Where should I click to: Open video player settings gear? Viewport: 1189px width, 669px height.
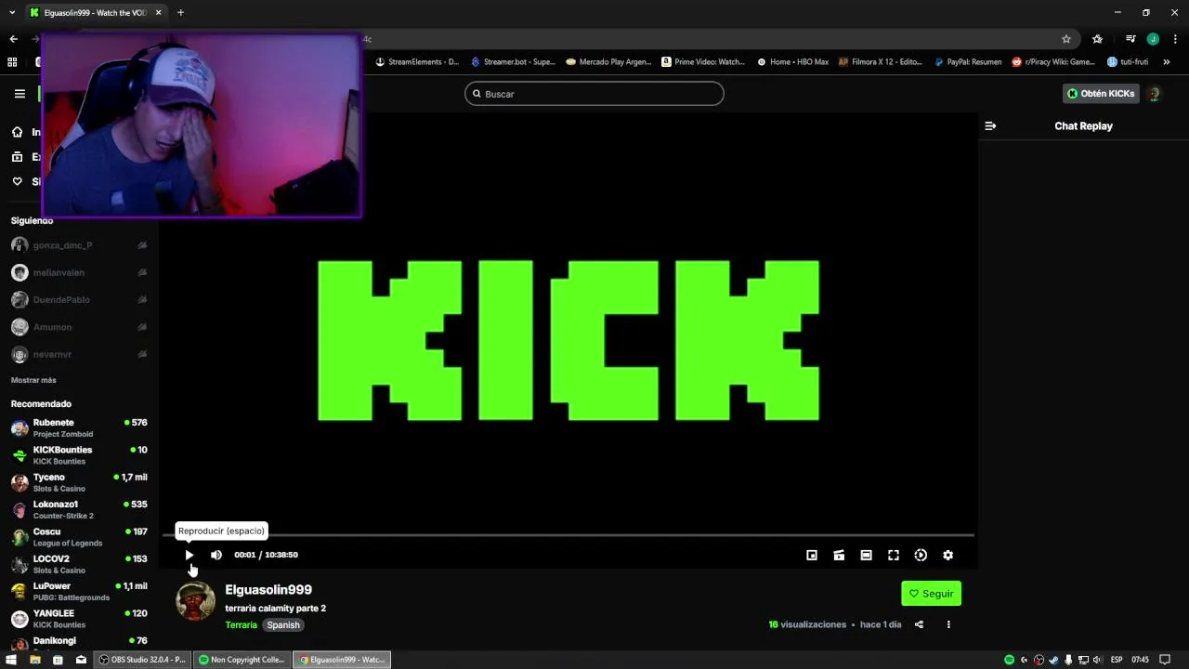(947, 555)
